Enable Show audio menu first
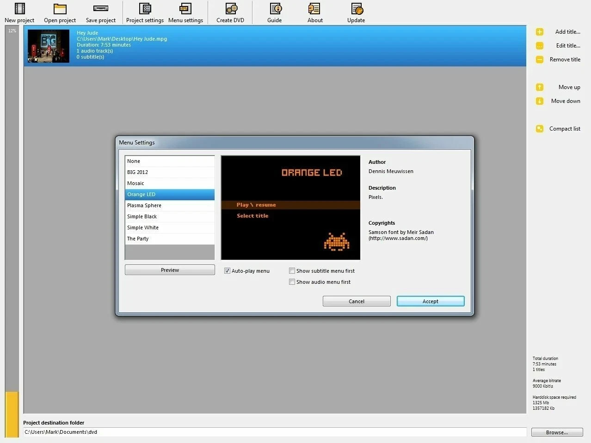Viewport: 591px width, 443px height. pos(292,281)
